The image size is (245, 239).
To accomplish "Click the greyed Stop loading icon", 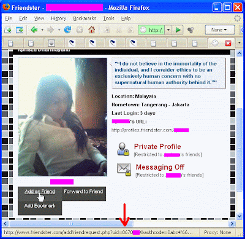I will (x=80, y=30).
